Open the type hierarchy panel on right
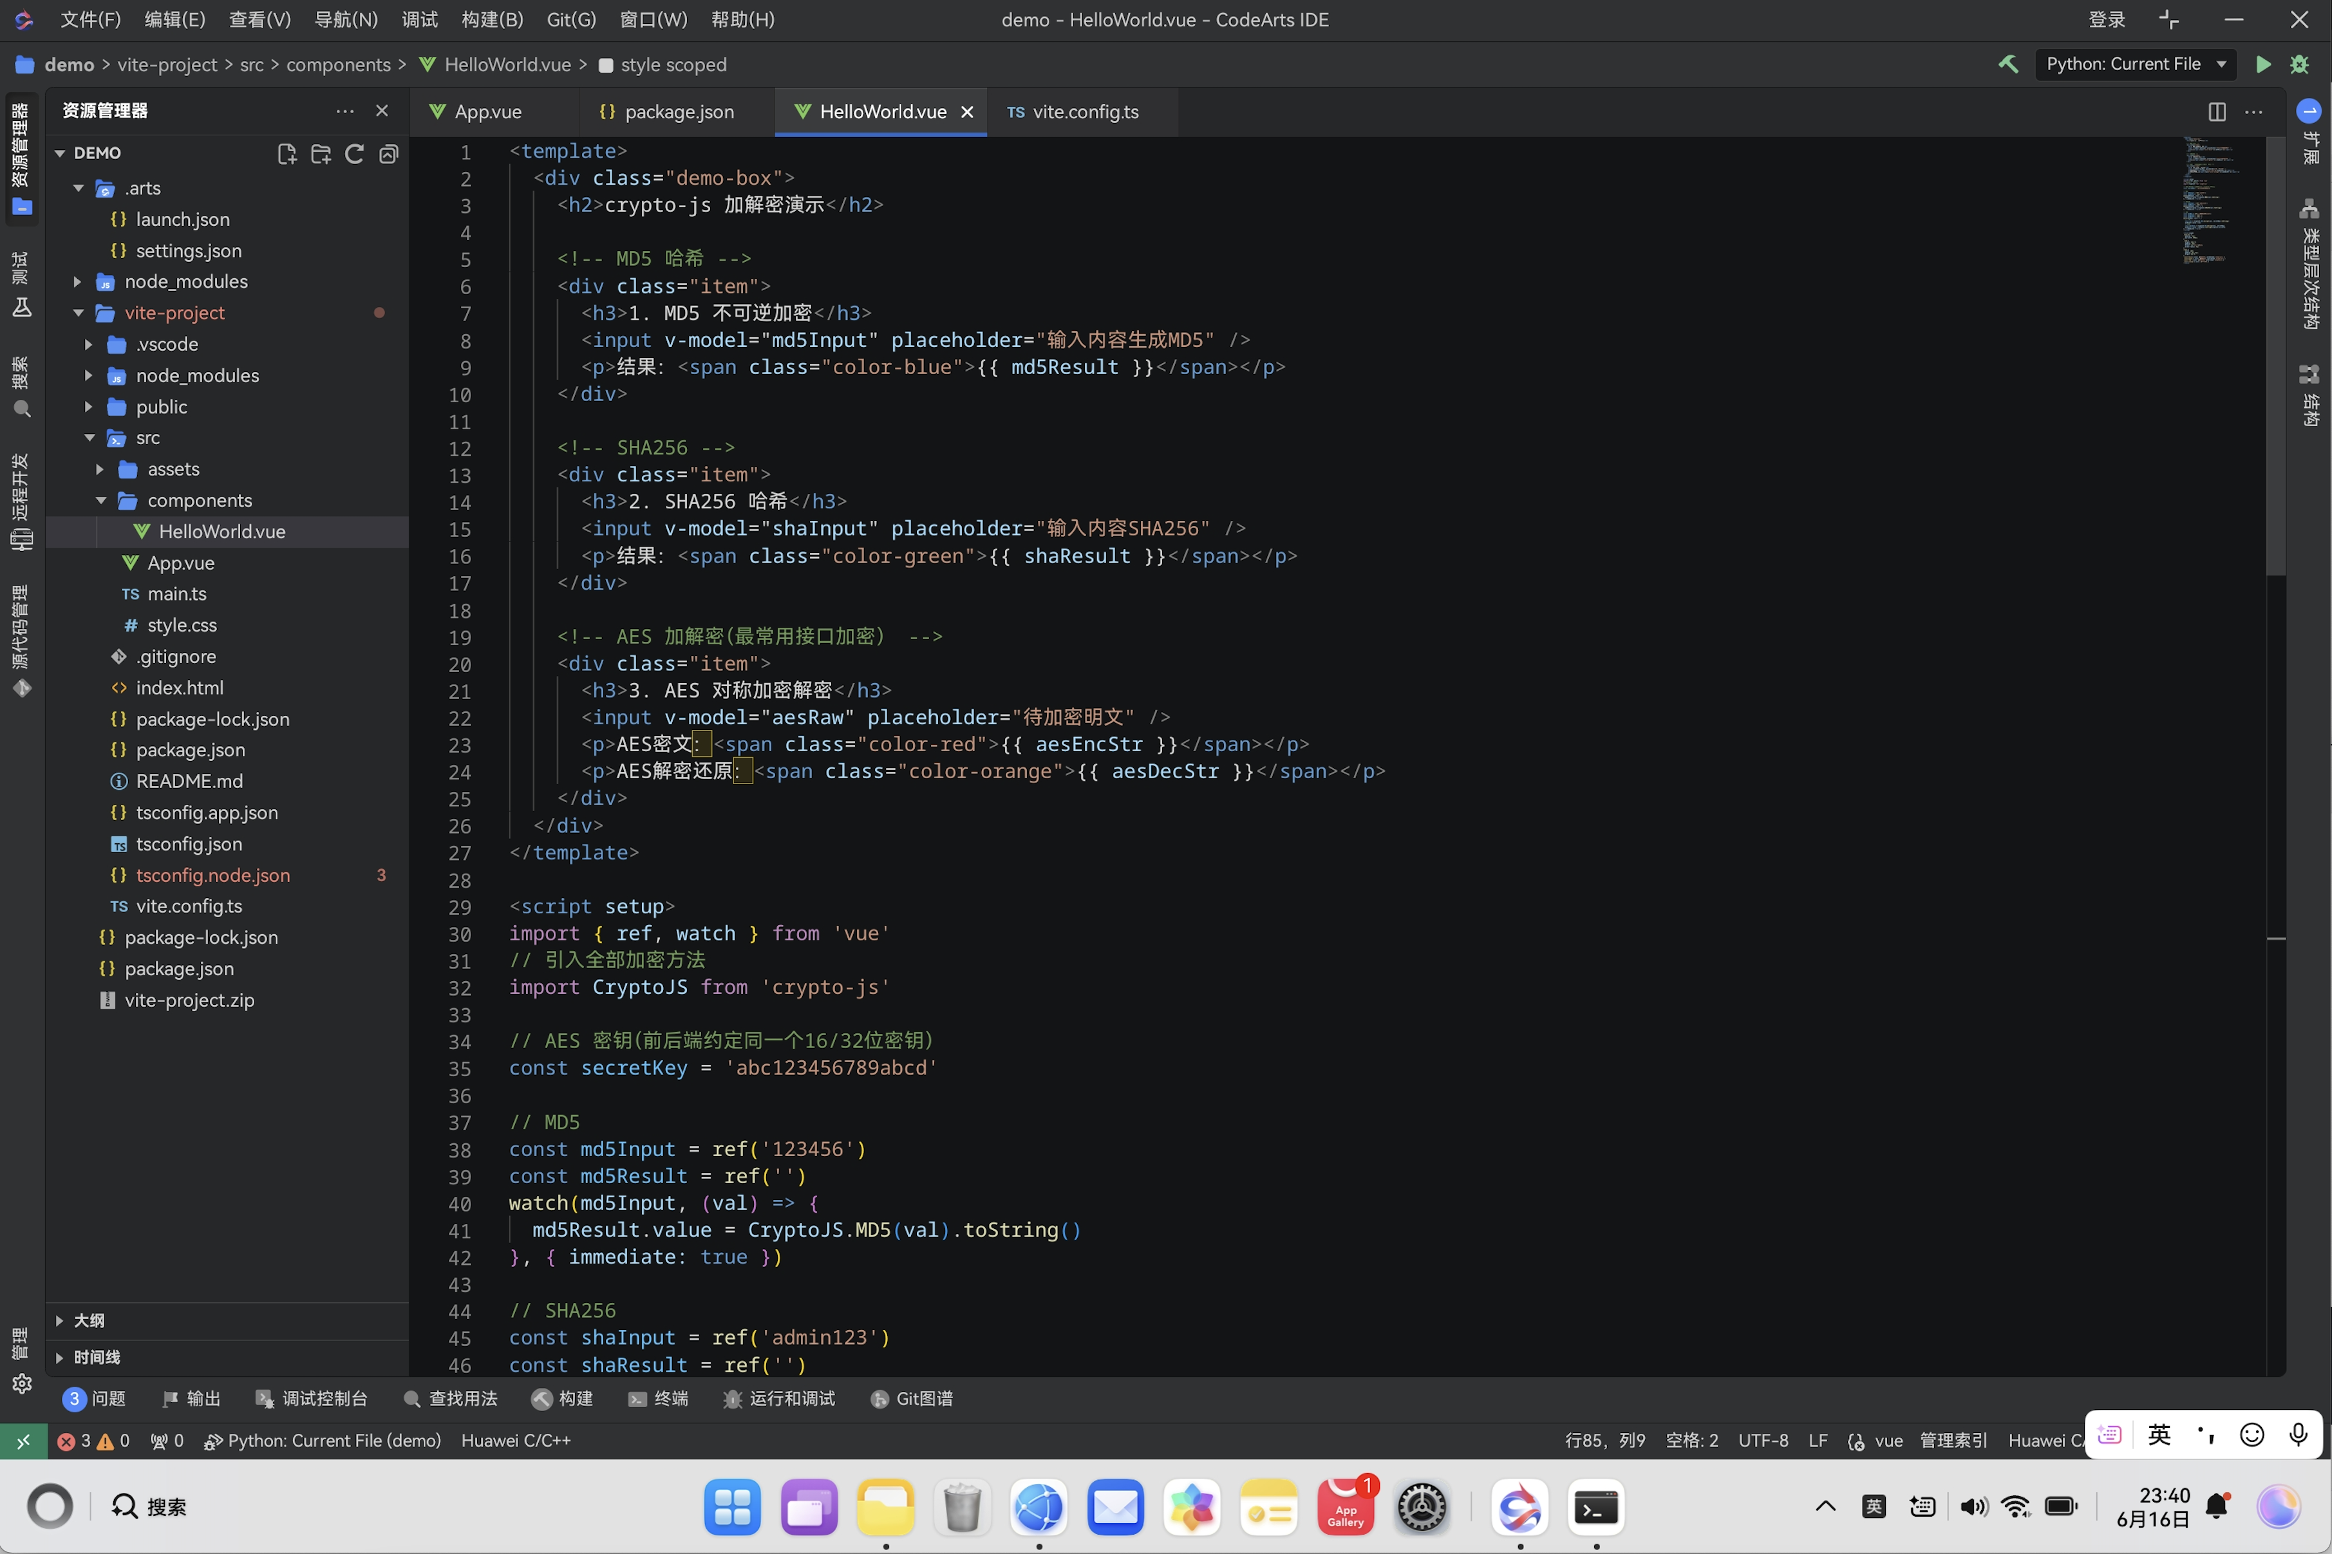 tap(2309, 265)
